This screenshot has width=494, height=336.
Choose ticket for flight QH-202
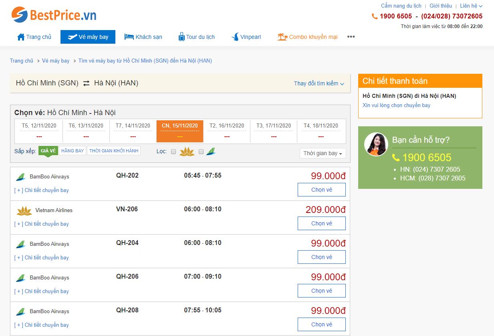point(322,190)
